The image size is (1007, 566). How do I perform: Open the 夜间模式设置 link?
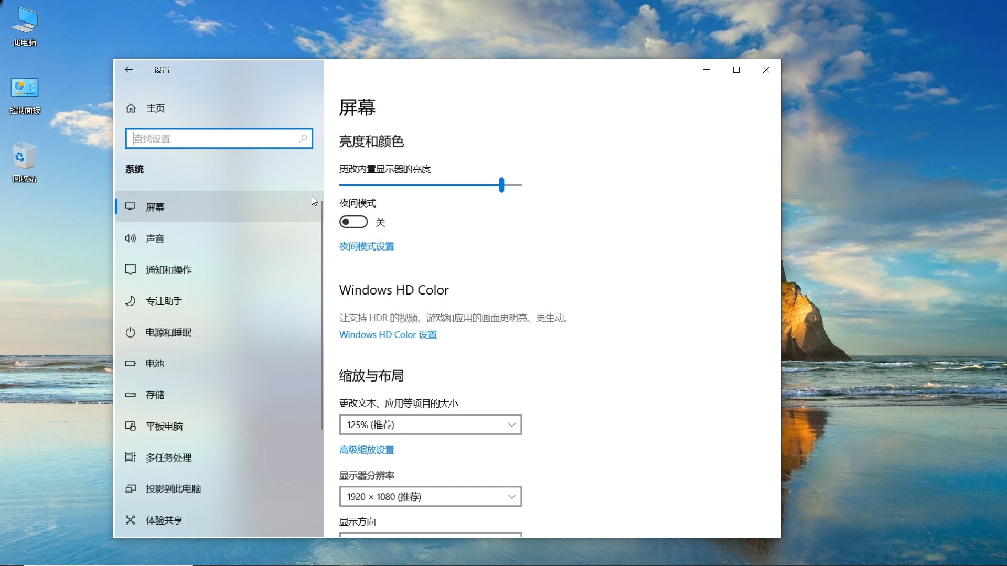point(367,246)
